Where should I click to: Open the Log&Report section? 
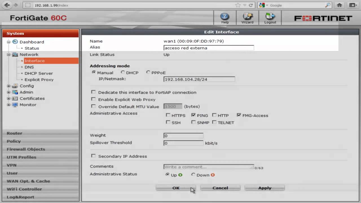[41, 197]
